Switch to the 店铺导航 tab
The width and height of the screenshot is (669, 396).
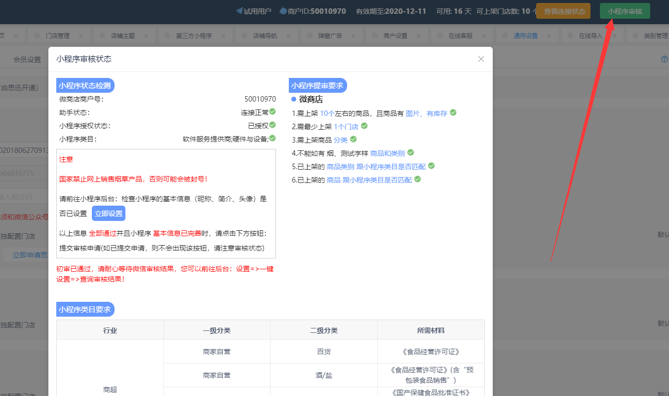[265, 36]
